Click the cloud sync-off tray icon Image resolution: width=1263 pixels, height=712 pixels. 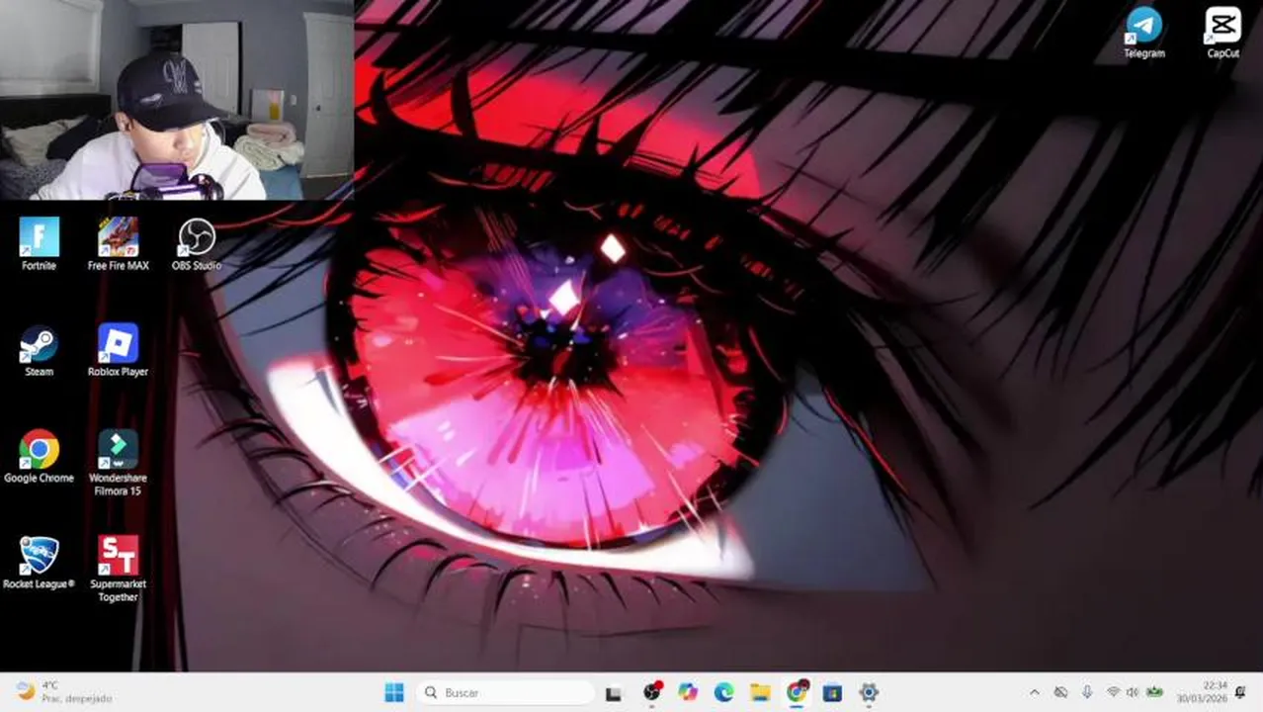pyautogui.click(x=1061, y=692)
